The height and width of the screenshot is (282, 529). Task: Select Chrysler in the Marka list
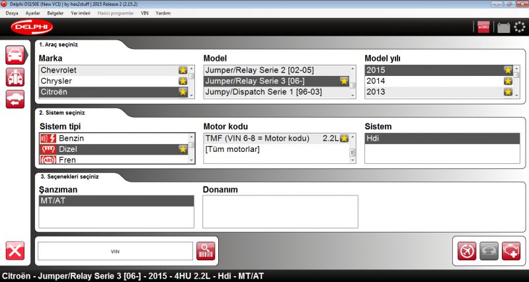(x=114, y=81)
